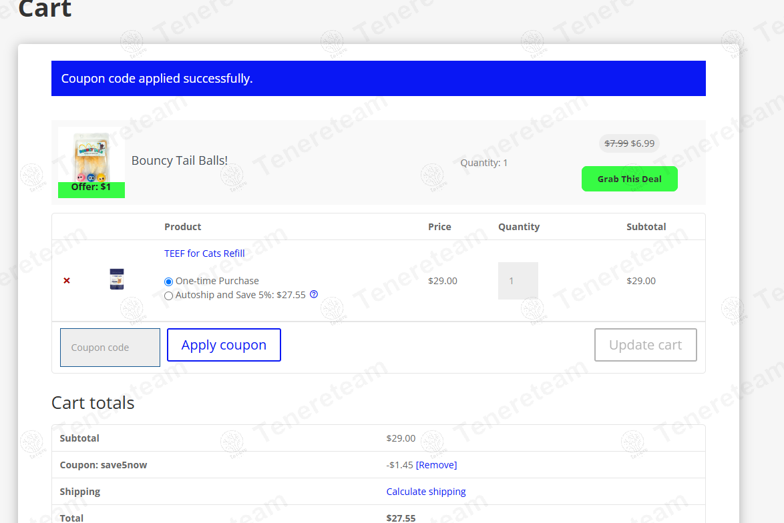784x523 pixels.
Task: Click the Cart totals heading
Action: (93, 403)
